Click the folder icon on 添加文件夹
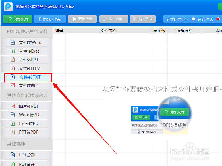 coord(39,19)
